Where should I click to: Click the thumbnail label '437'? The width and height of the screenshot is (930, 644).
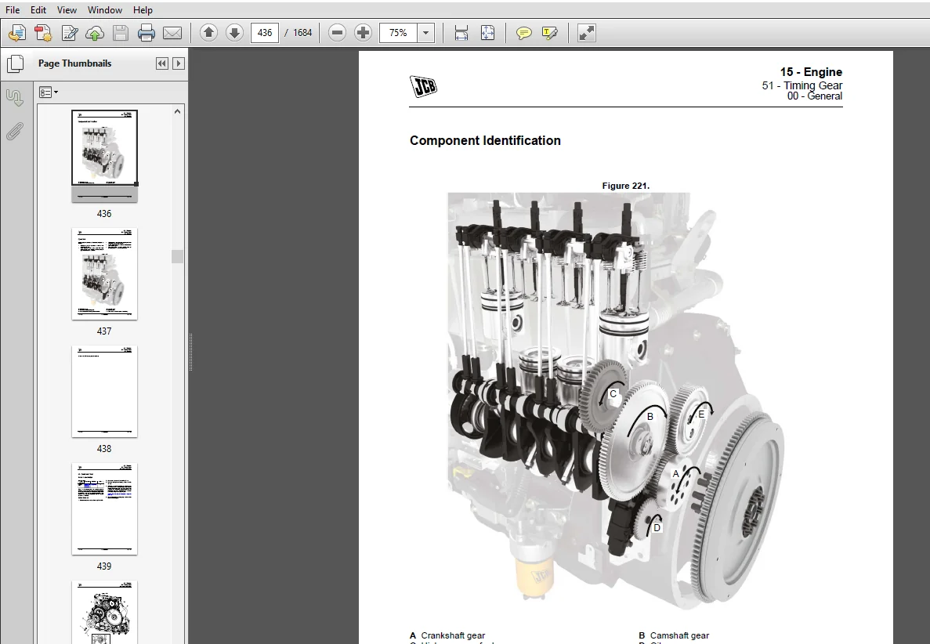coord(103,331)
